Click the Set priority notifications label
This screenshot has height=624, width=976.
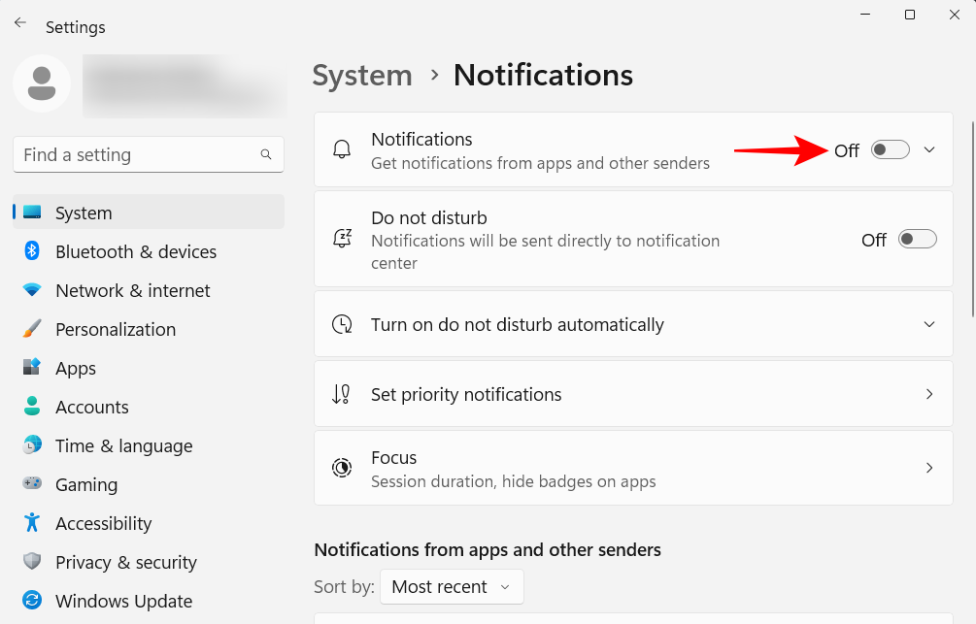coord(466,394)
